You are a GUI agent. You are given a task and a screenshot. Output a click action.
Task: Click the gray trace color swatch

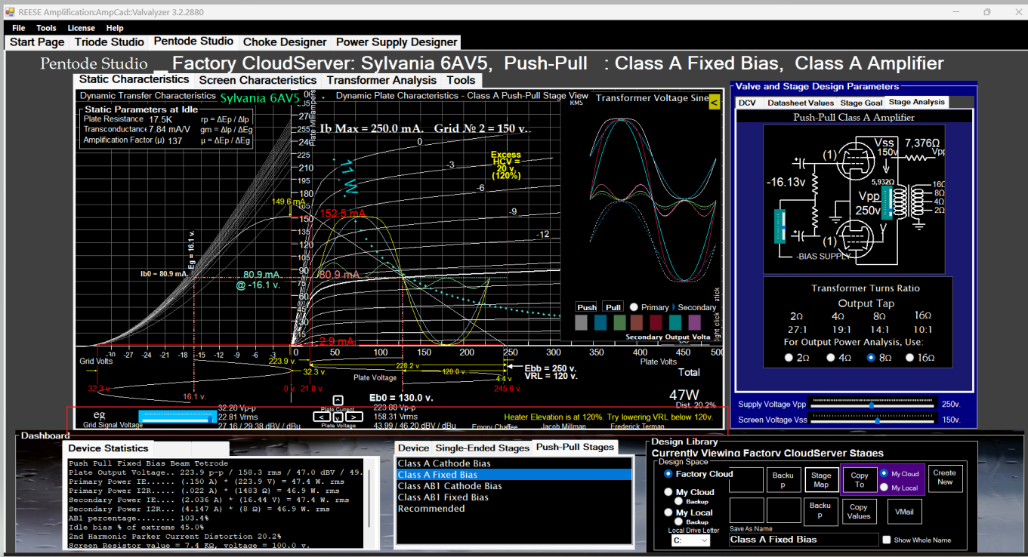581,322
